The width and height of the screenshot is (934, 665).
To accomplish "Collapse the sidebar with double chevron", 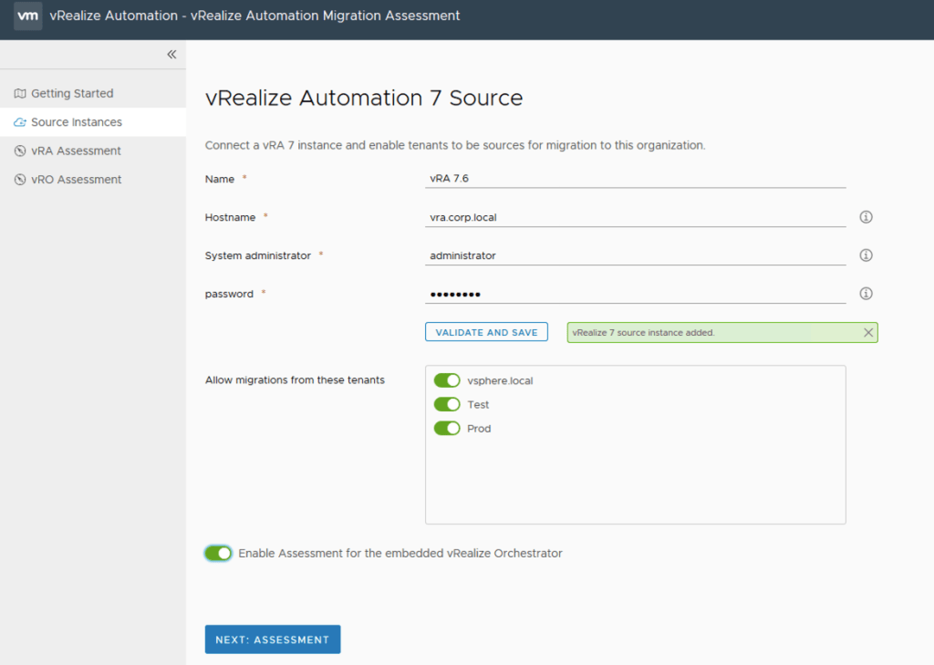I will click(x=171, y=55).
